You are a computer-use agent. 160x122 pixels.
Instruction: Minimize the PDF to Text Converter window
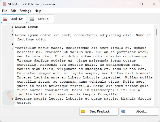point(129,4)
